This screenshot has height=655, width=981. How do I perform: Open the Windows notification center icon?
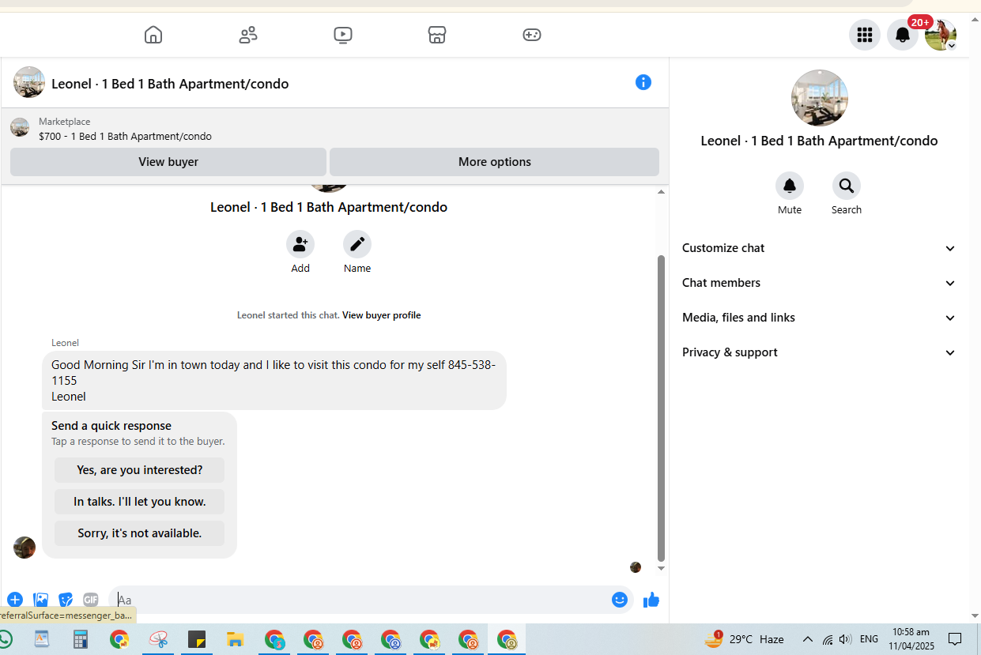[x=955, y=639]
